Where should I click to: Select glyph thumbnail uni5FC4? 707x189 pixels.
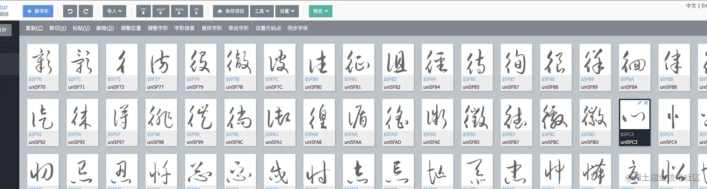click(x=674, y=122)
